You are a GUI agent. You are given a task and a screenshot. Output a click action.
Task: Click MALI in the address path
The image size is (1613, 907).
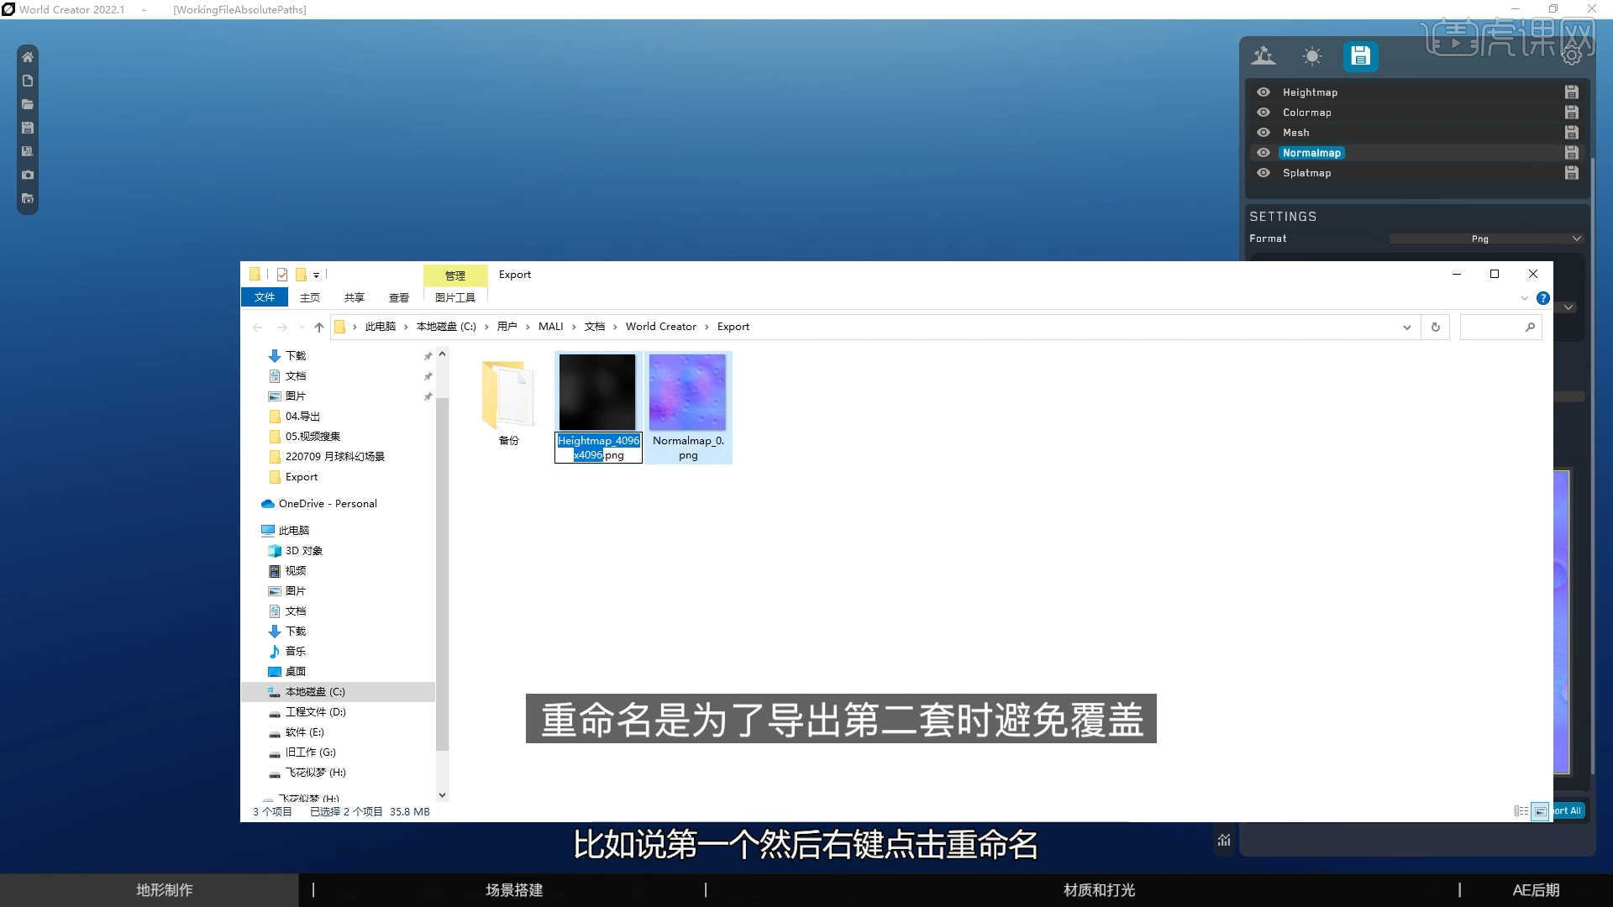coord(551,327)
